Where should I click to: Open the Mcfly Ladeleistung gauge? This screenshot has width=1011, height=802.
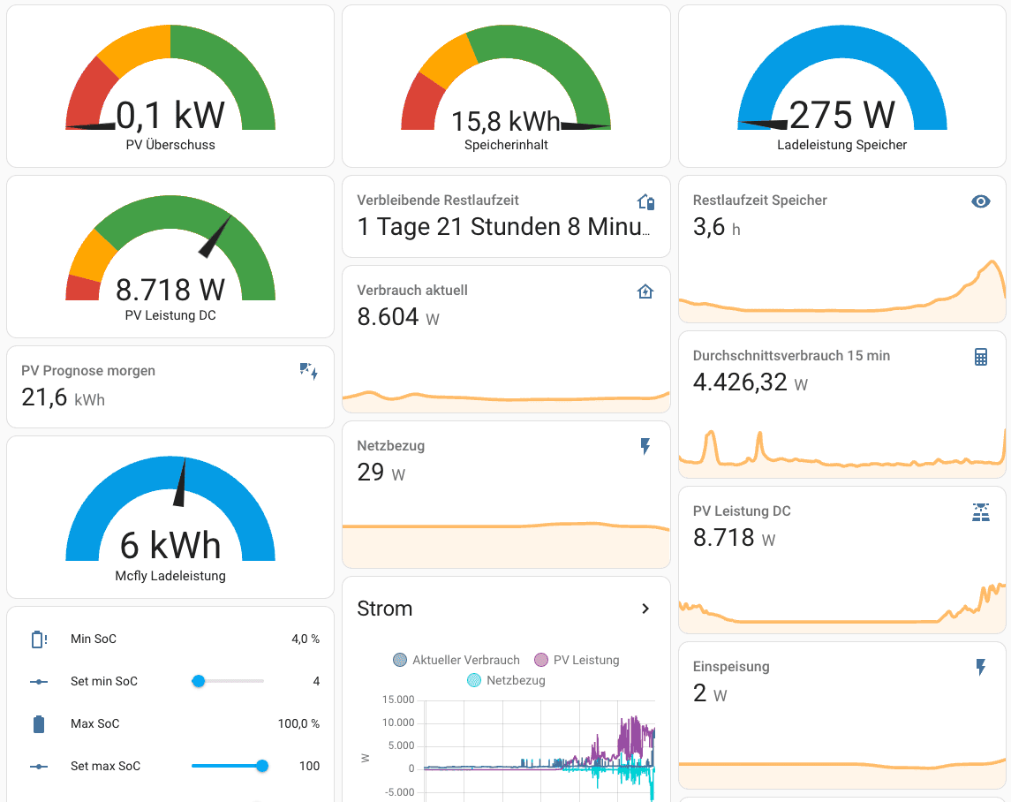coord(170,518)
